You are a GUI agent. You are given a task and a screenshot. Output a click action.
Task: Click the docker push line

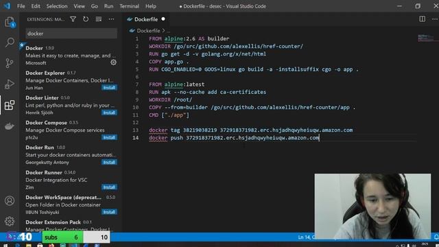(x=234, y=138)
